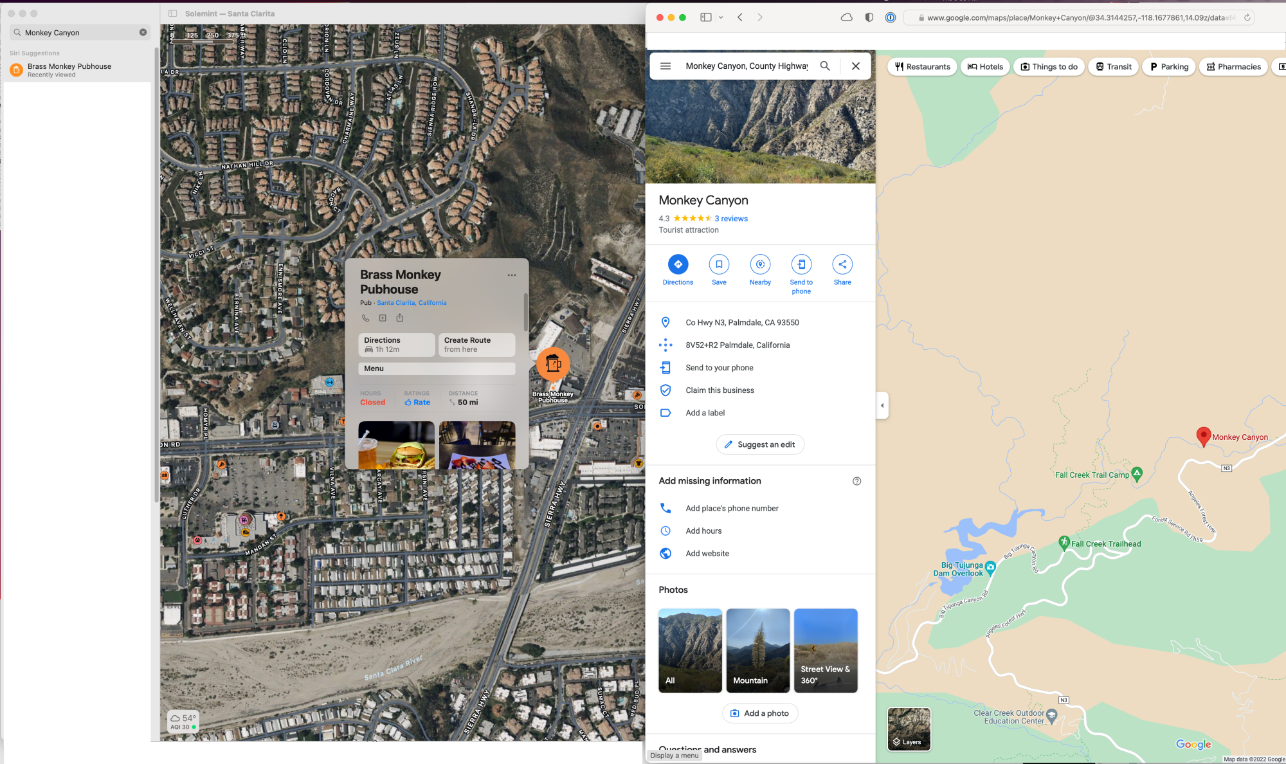Open help icon for missing information
The height and width of the screenshot is (764, 1286).
point(856,481)
